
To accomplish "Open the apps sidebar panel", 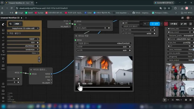I will click(3, 59).
